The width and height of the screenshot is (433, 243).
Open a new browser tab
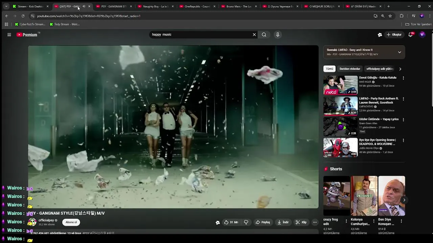point(388,6)
